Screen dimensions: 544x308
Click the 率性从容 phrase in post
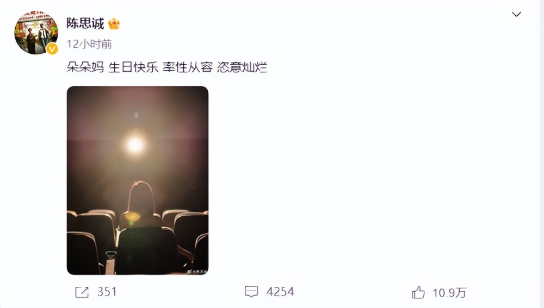point(188,67)
